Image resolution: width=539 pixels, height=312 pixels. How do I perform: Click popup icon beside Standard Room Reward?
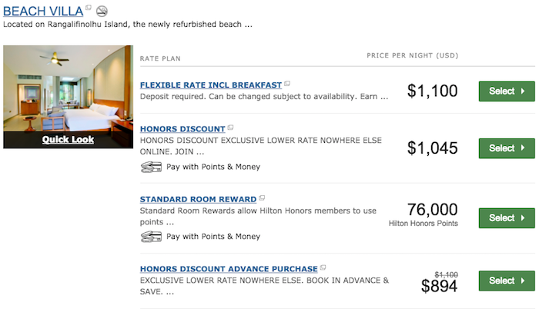tap(262, 197)
